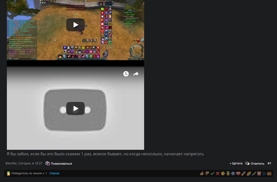Rate the post with the blue info icon
This screenshot has height=182, width=277.
pyautogui.click(x=233, y=173)
